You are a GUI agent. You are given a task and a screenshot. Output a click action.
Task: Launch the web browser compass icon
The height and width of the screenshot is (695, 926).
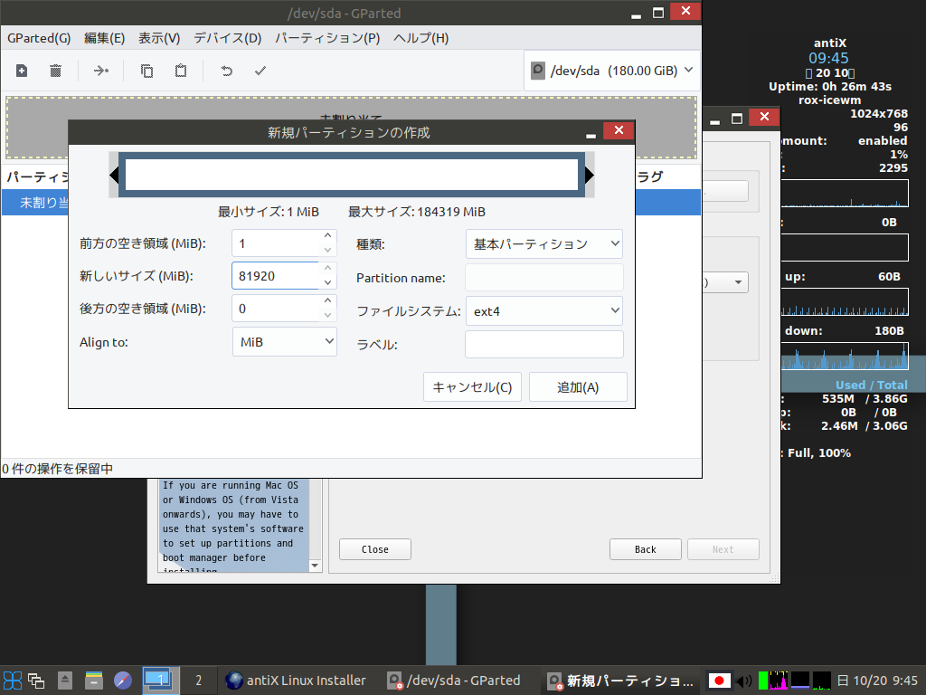click(x=123, y=681)
